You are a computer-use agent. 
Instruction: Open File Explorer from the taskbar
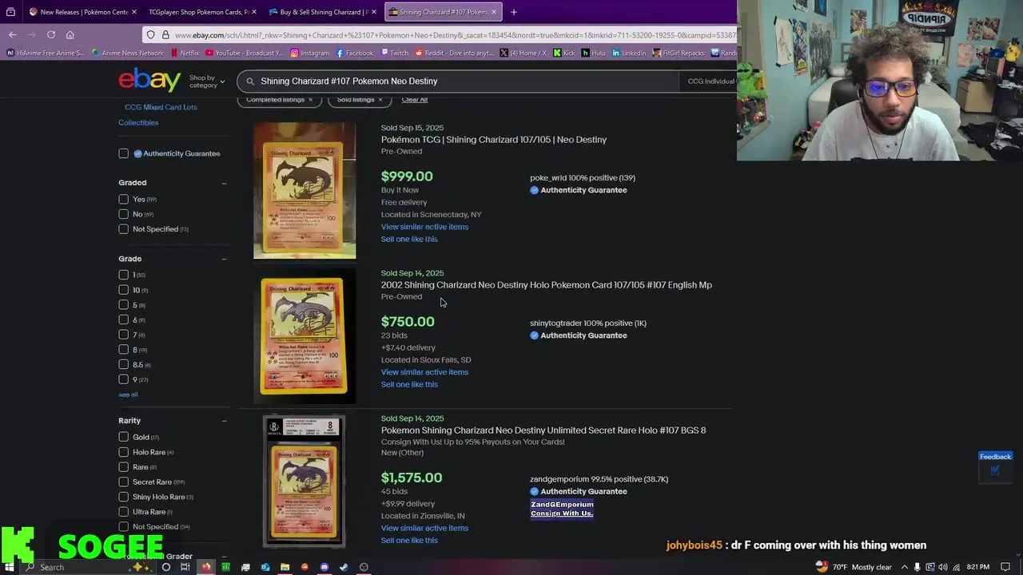pyautogui.click(x=285, y=567)
